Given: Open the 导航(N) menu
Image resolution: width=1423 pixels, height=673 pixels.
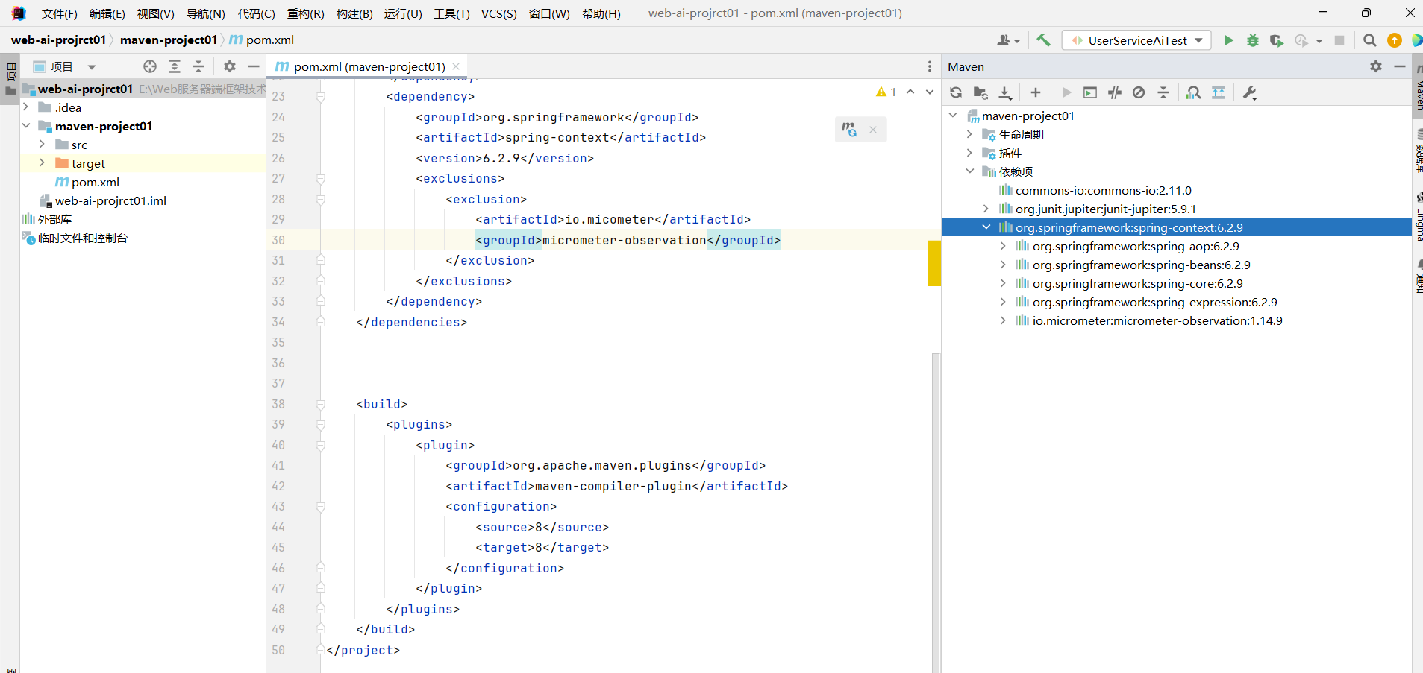Looking at the screenshot, I should pos(205,13).
